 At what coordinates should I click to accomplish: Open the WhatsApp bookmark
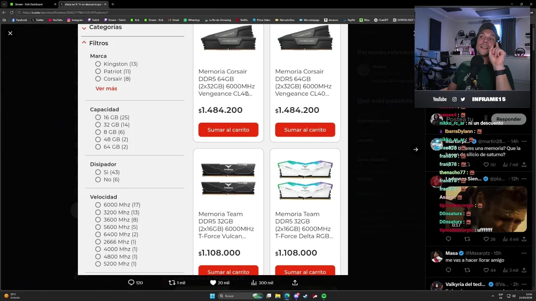pyautogui.click(x=191, y=20)
